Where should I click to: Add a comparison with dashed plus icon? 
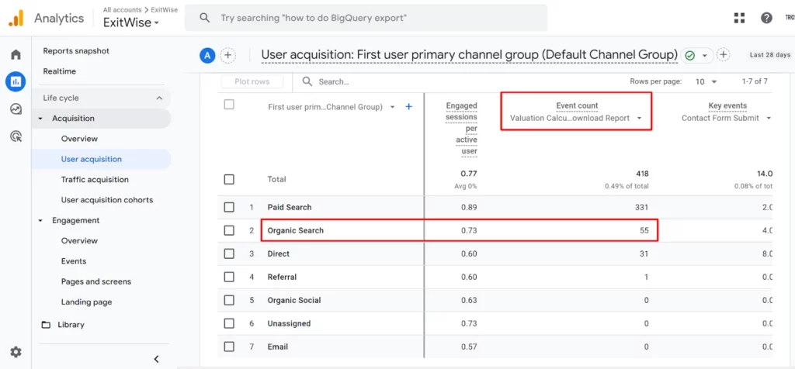(x=228, y=55)
